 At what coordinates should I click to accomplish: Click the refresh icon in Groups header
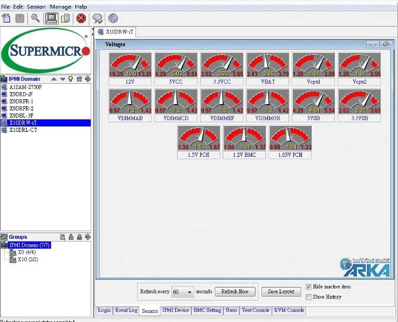87,237
